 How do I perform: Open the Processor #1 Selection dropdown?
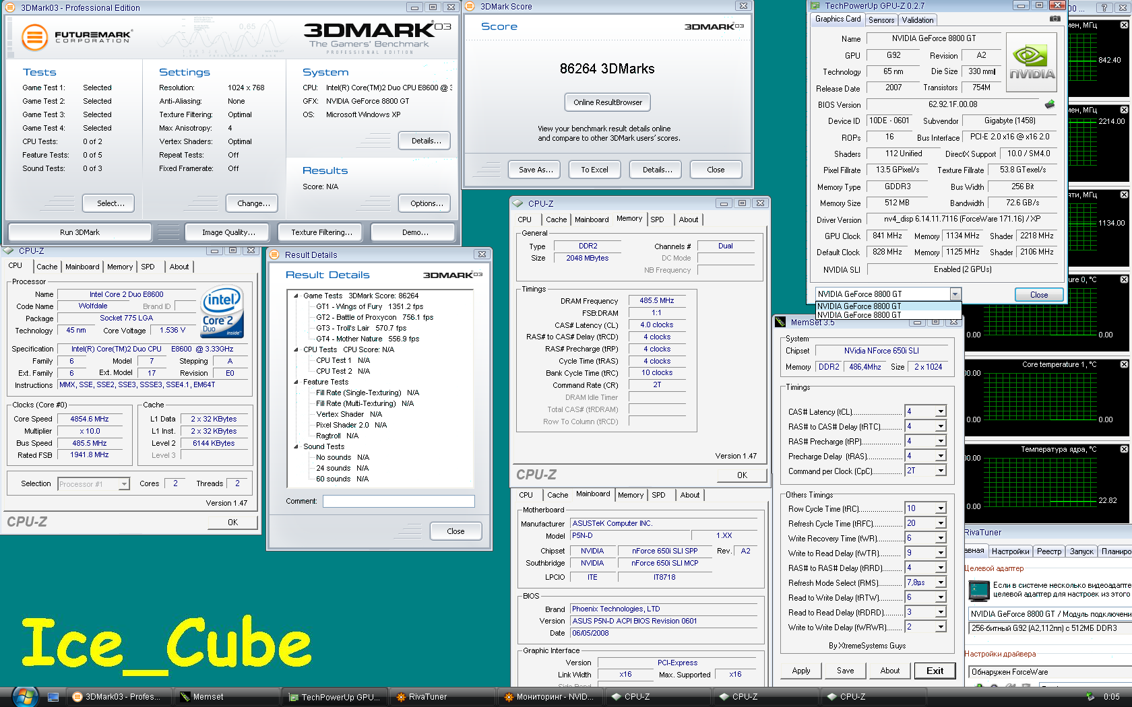(x=124, y=484)
